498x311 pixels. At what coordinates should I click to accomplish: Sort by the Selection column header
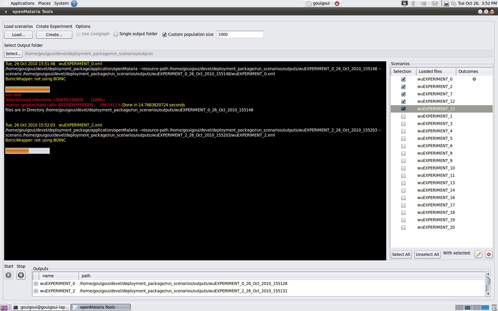click(x=403, y=71)
